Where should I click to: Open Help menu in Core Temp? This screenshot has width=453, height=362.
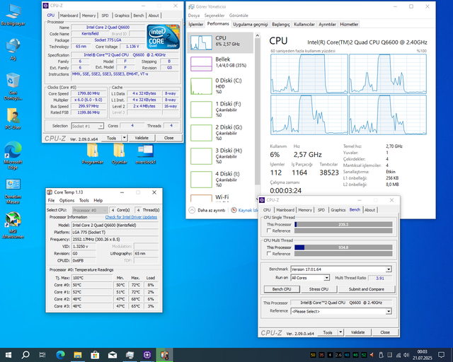point(98,200)
